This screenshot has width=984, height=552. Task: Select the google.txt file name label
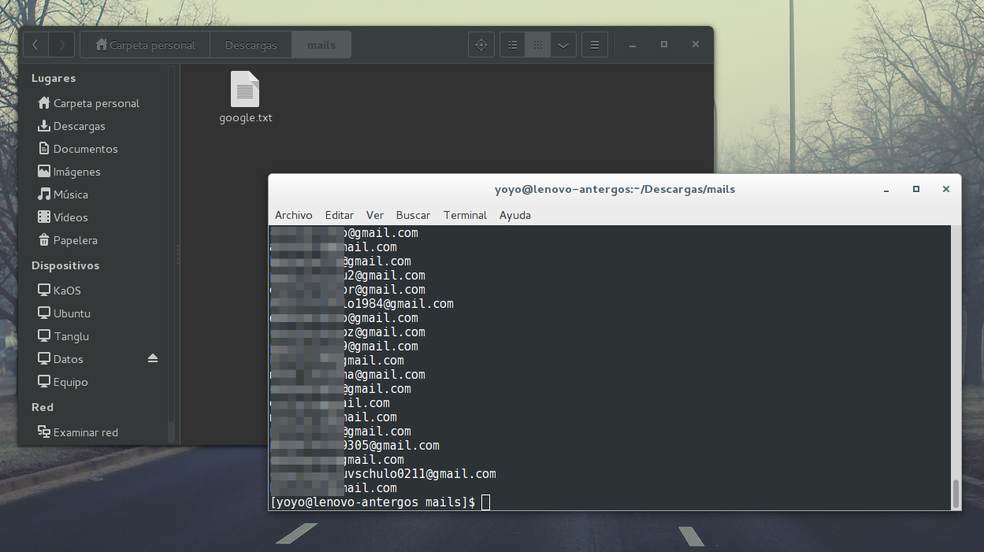pyautogui.click(x=246, y=118)
